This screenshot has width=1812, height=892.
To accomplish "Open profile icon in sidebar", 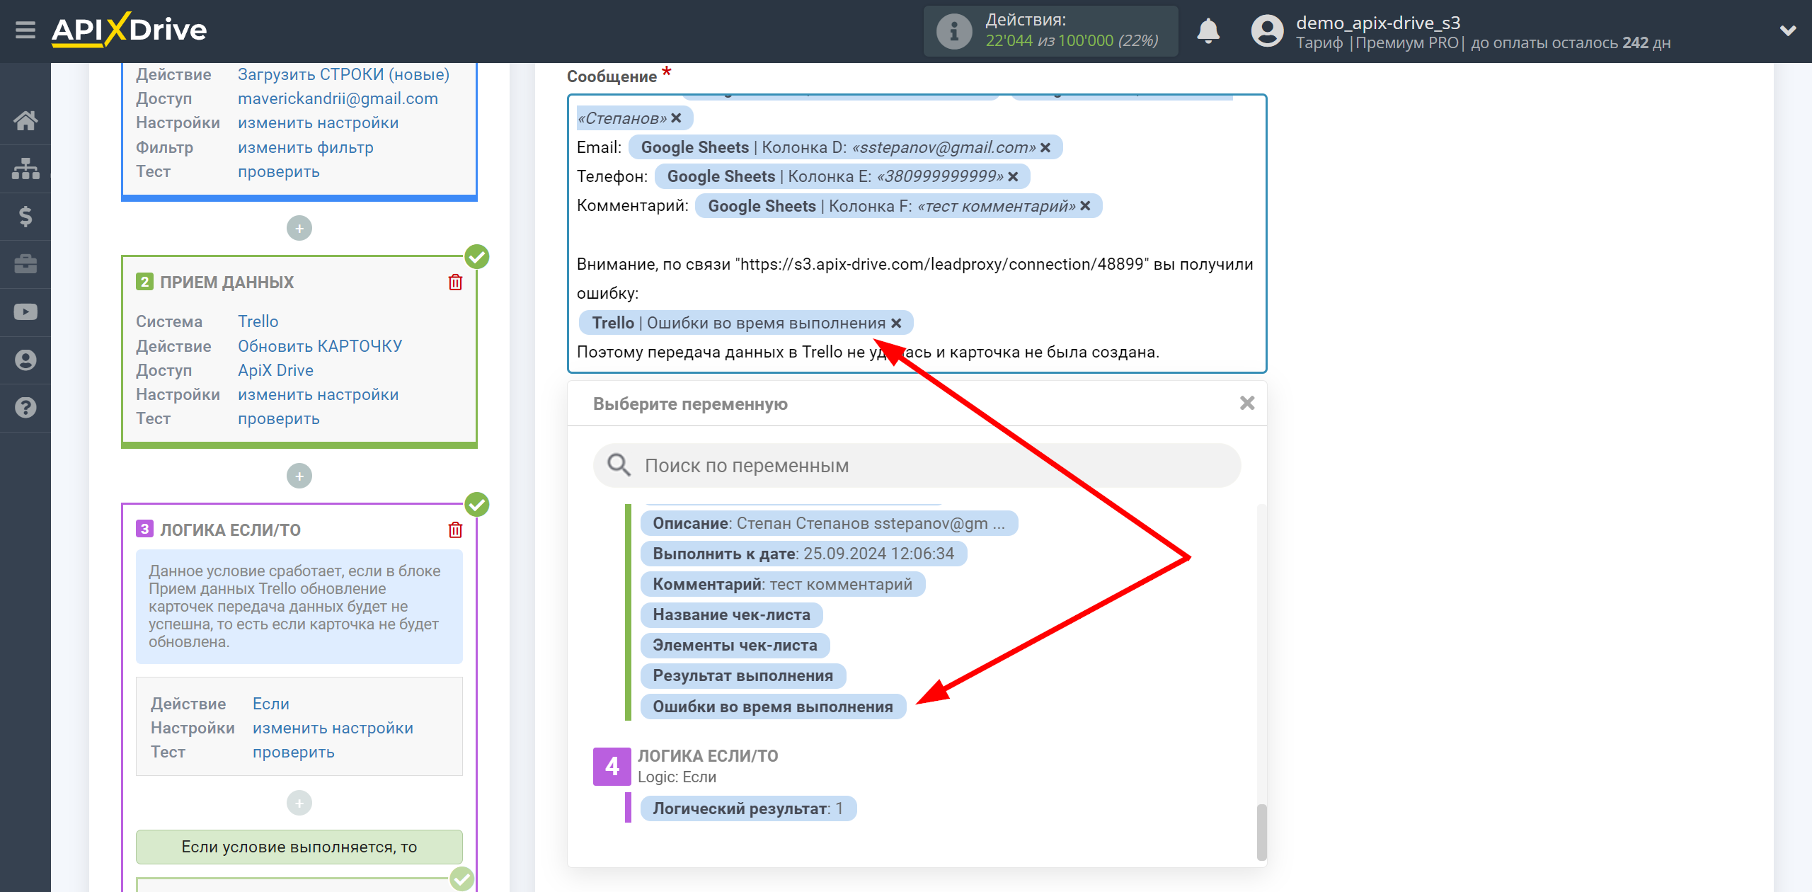I will point(25,360).
